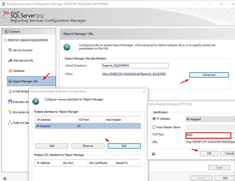Viewport: 235px width, 181px height.
Task: Click the Report Manager URL globe icon
Action: tap(10, 81)
